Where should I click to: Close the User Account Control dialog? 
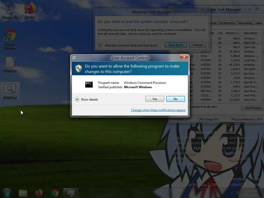tap(184, 57)
